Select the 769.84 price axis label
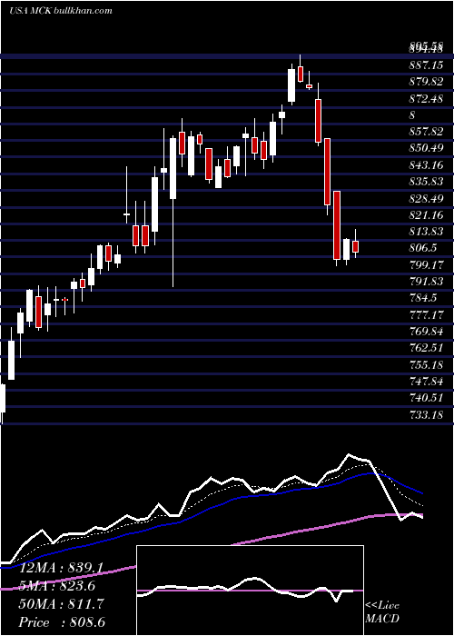Screen dimensions: 454x636 coord(426,332)
